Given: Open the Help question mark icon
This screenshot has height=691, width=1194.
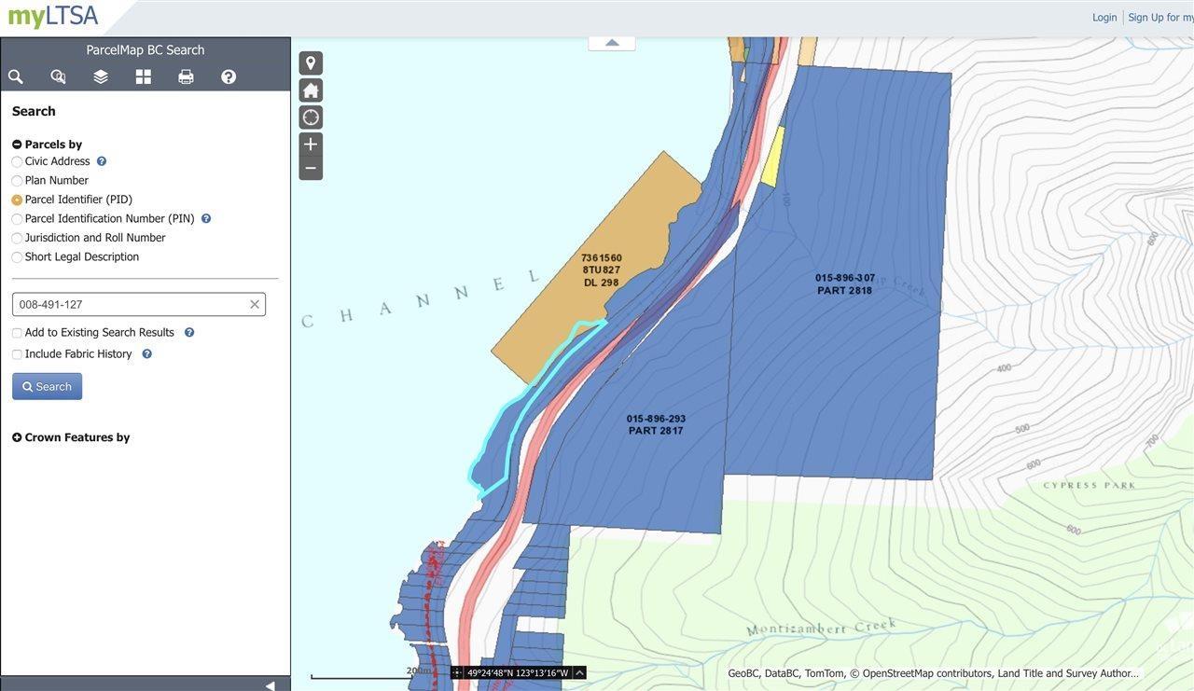Looking at the screenshot, I should (x=229, y=77).
